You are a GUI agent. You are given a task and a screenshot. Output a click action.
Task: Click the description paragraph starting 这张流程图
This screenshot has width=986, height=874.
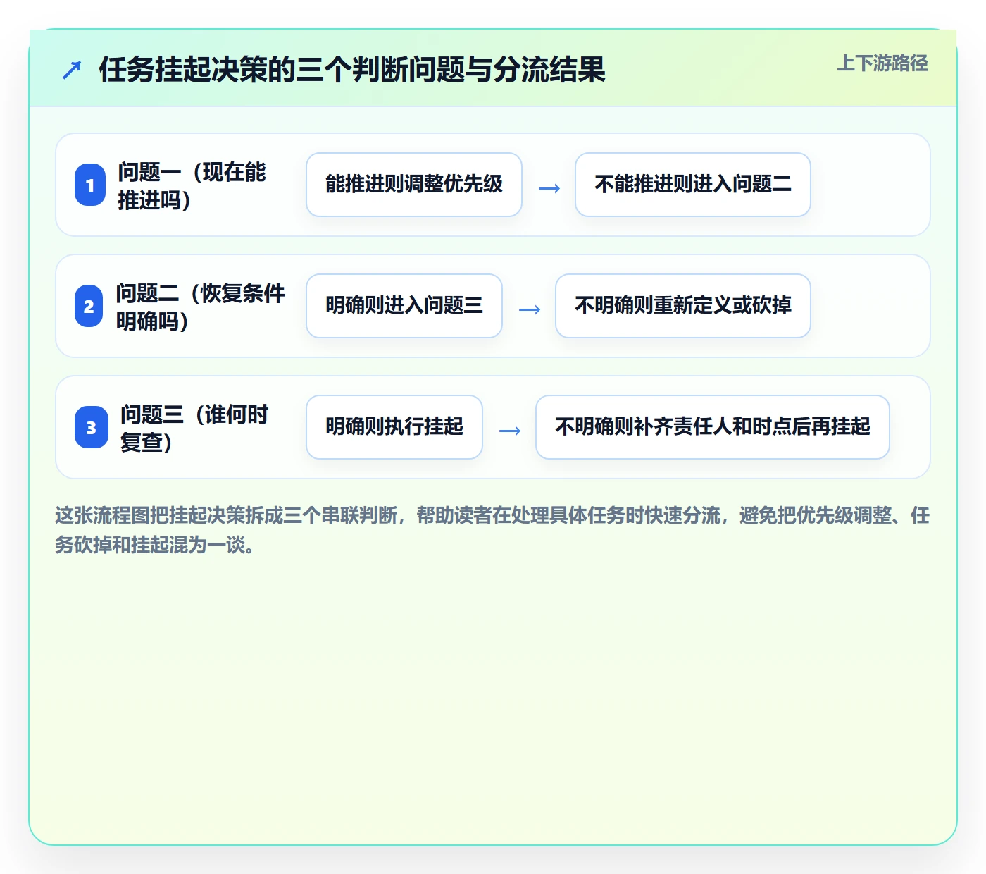tap(492, 530)
